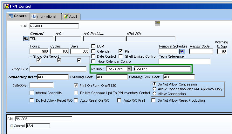Open the Related Task Card dropdown
This screenshot has width=232, height=134.
129,69
